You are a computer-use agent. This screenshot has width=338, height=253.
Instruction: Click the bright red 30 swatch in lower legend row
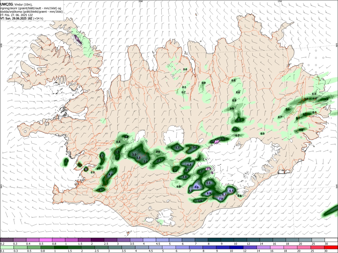click(x=331, y=247)
